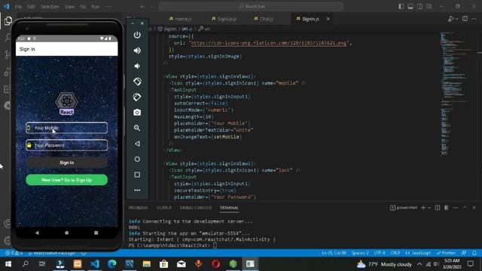Click the Run file play icon in editor

pyautogui.click(x=450, y=19)
